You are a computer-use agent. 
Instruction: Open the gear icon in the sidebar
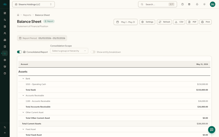[5, 60]
